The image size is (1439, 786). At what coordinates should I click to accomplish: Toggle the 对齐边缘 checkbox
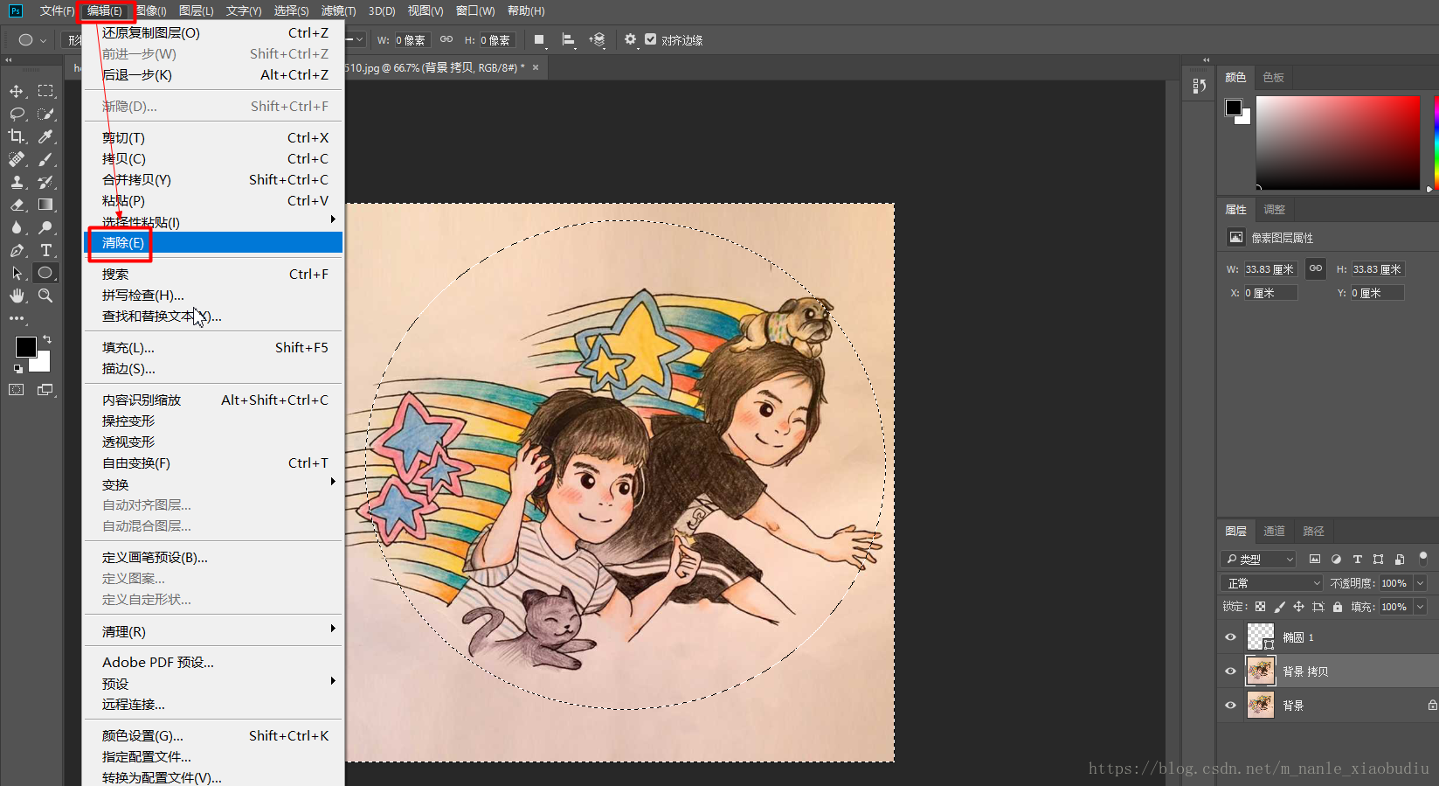click(650, 39)
